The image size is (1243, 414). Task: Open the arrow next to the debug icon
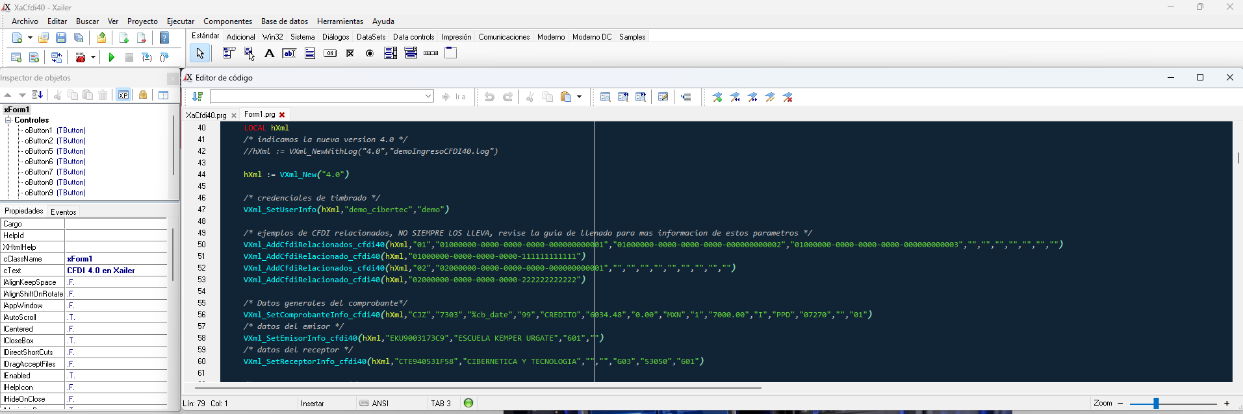tap(93, 58)
